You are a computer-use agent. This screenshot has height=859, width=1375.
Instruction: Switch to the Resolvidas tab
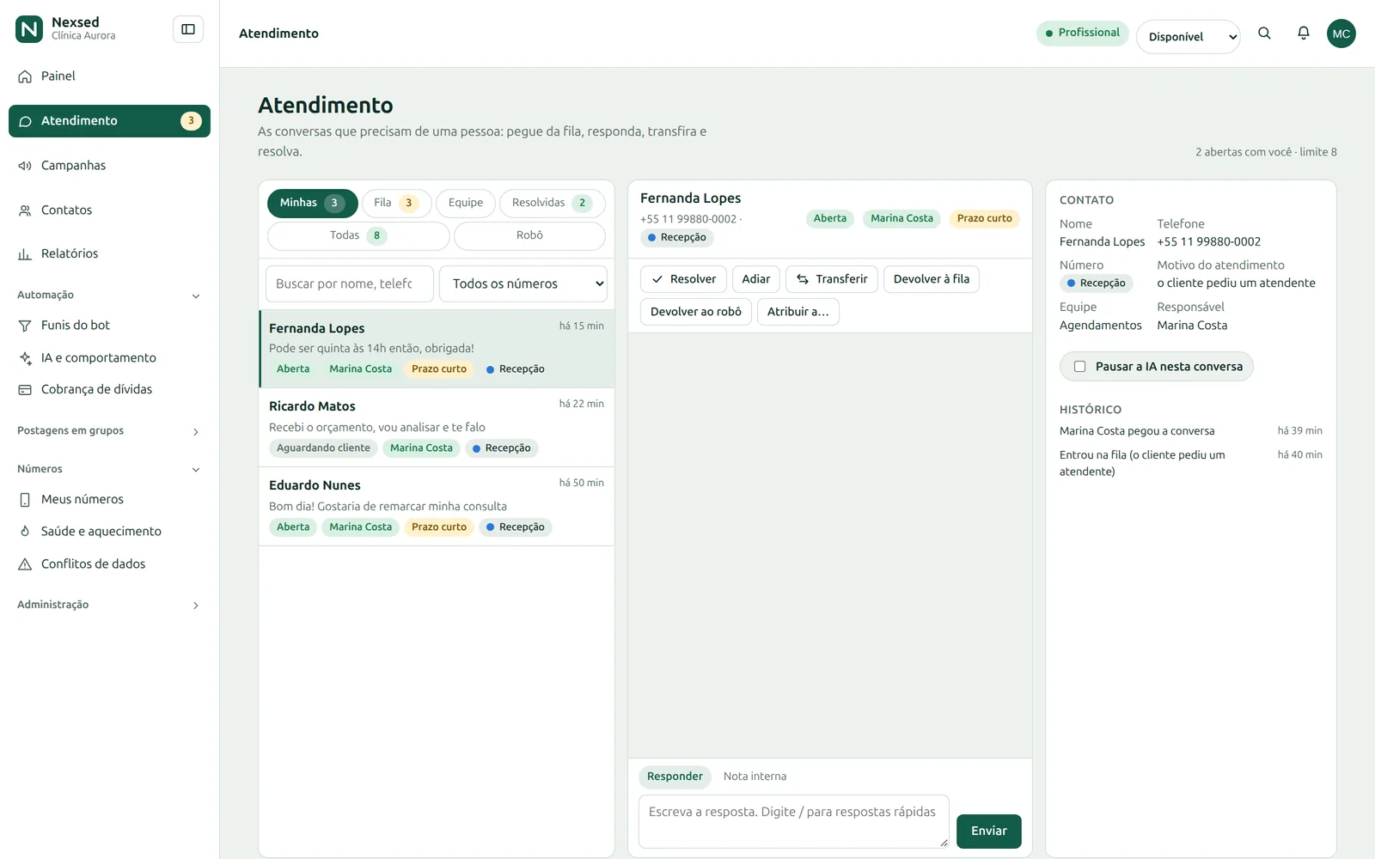[553, 204]
